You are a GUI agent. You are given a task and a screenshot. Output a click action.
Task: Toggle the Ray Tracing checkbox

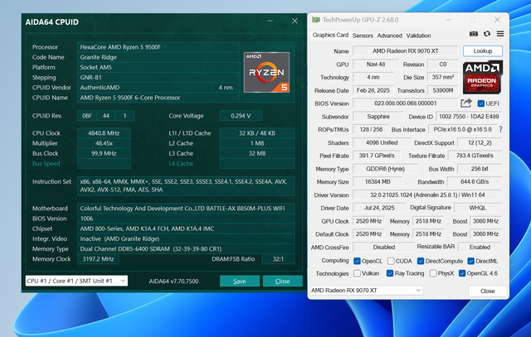coord(390,273)
